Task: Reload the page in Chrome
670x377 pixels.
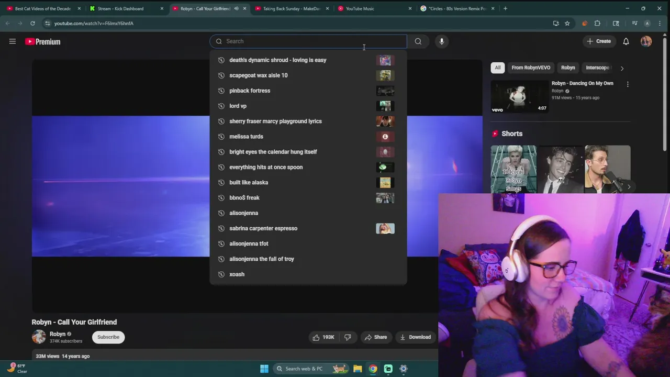Action: click(x=32, y=23)
